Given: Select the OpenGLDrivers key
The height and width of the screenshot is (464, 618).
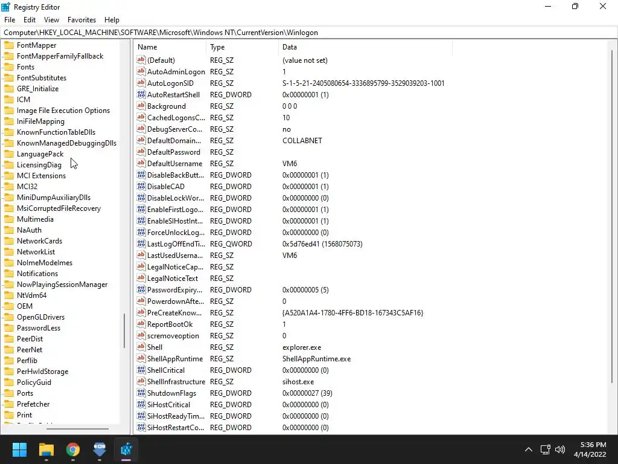Looking at the screenshot, I should [x=40, y=317].
